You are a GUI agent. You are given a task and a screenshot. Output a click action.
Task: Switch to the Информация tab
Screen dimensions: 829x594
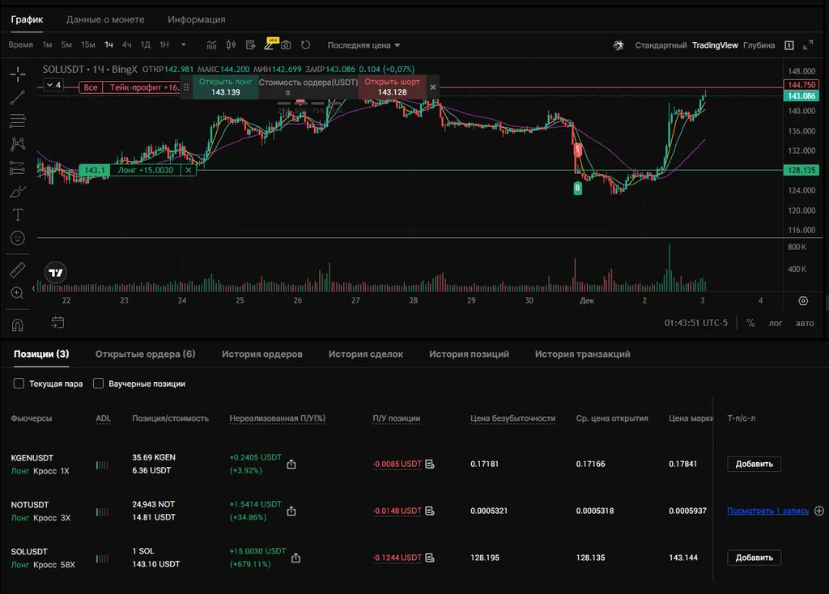point(196,19)
